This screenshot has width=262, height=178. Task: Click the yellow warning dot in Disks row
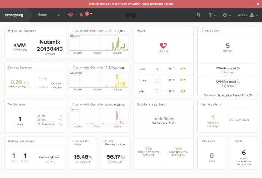182,69
